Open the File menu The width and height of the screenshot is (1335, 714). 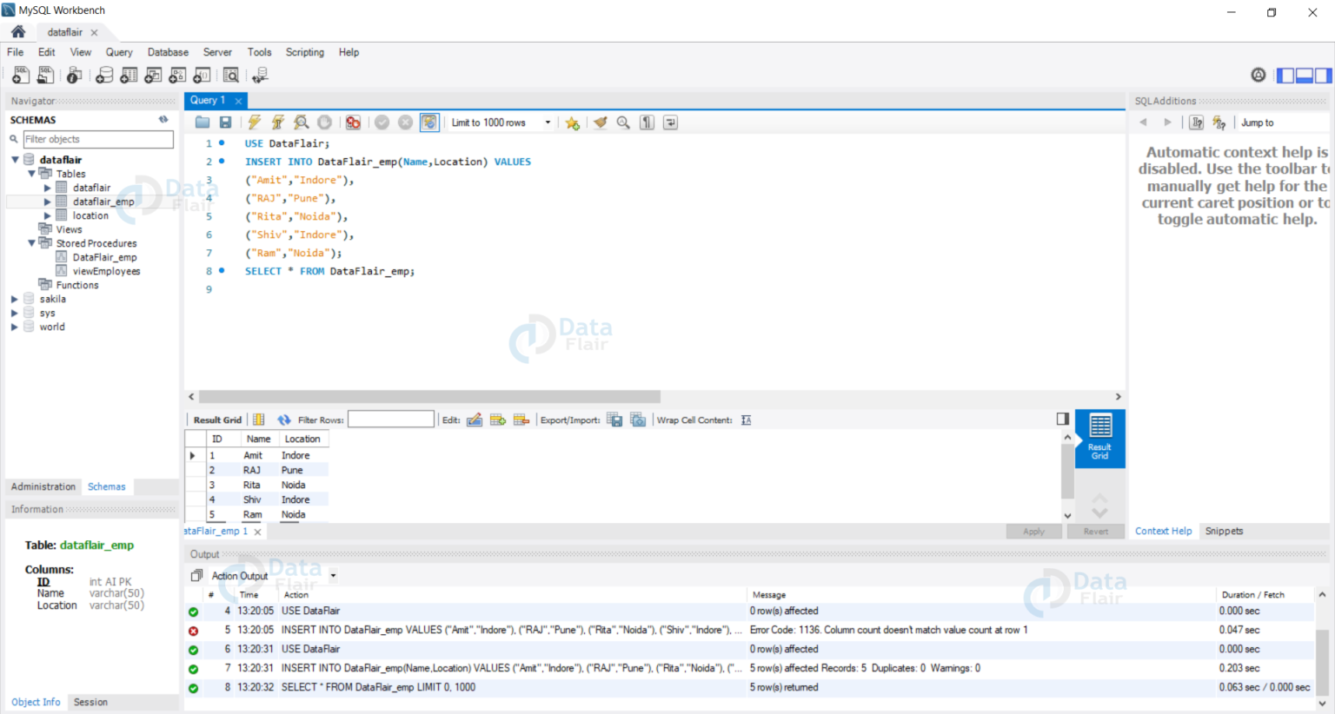click(x=16, y=52)
